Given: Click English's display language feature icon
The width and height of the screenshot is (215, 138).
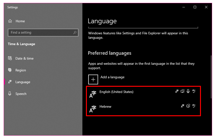Looking at the screenshot, I should [177, 91].
